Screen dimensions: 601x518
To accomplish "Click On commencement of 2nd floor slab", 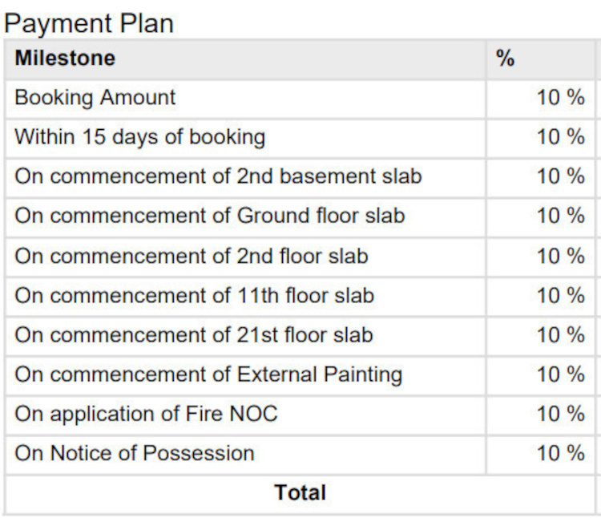I will (x=192, y=256).
